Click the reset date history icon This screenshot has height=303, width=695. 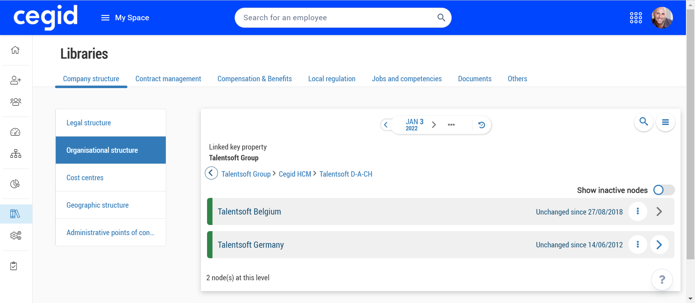coord(481,125)
